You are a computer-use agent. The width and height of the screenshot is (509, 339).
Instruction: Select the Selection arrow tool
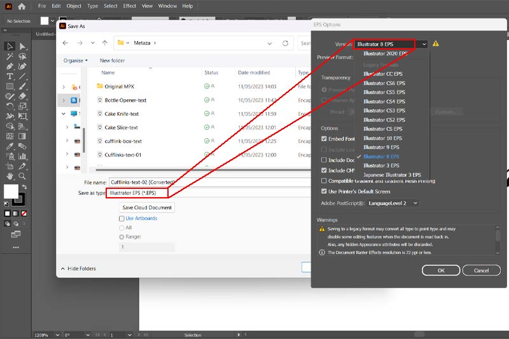tap(10, 46)
